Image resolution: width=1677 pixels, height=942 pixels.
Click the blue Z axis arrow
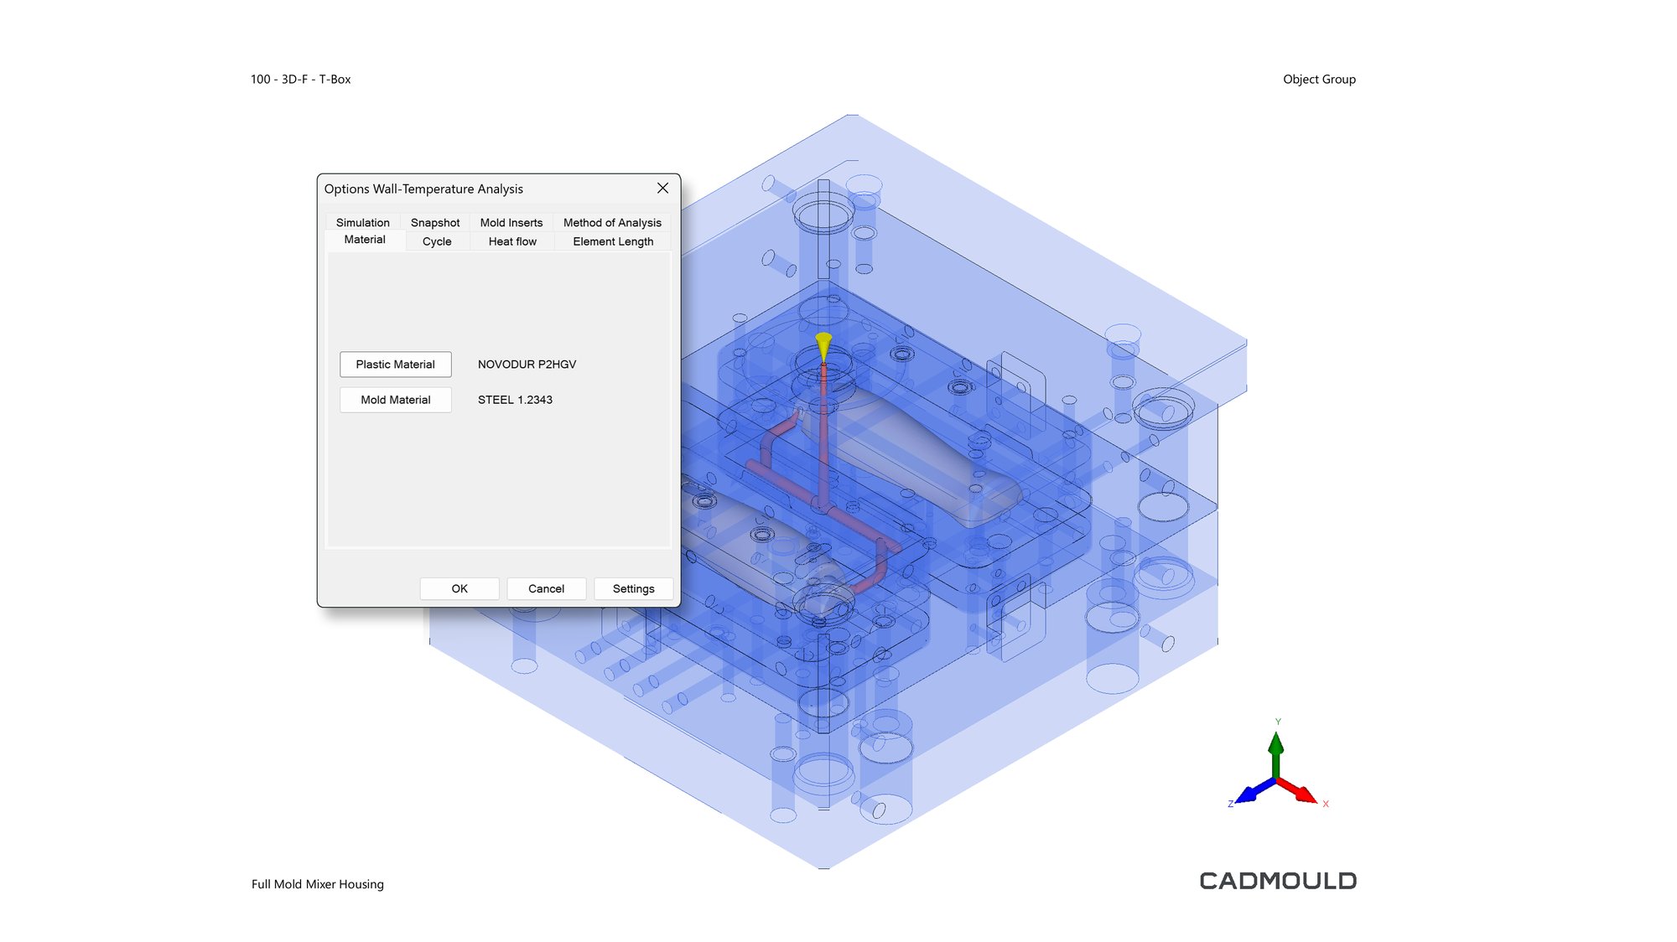click(x=1252, y=791)
